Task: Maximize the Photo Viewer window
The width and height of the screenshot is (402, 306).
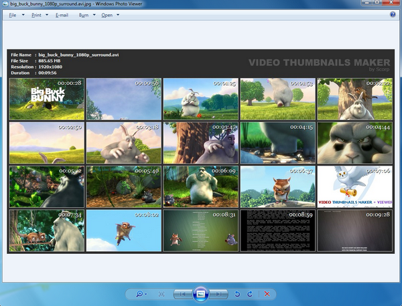Action: [377, 3]
